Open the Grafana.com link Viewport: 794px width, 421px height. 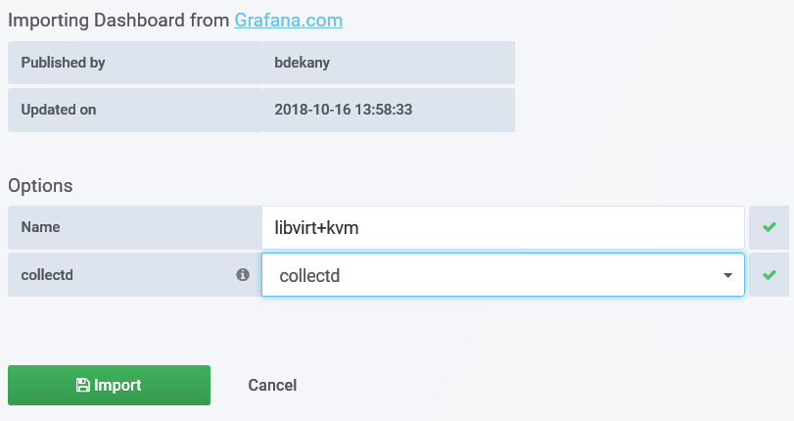pos(288,20)
